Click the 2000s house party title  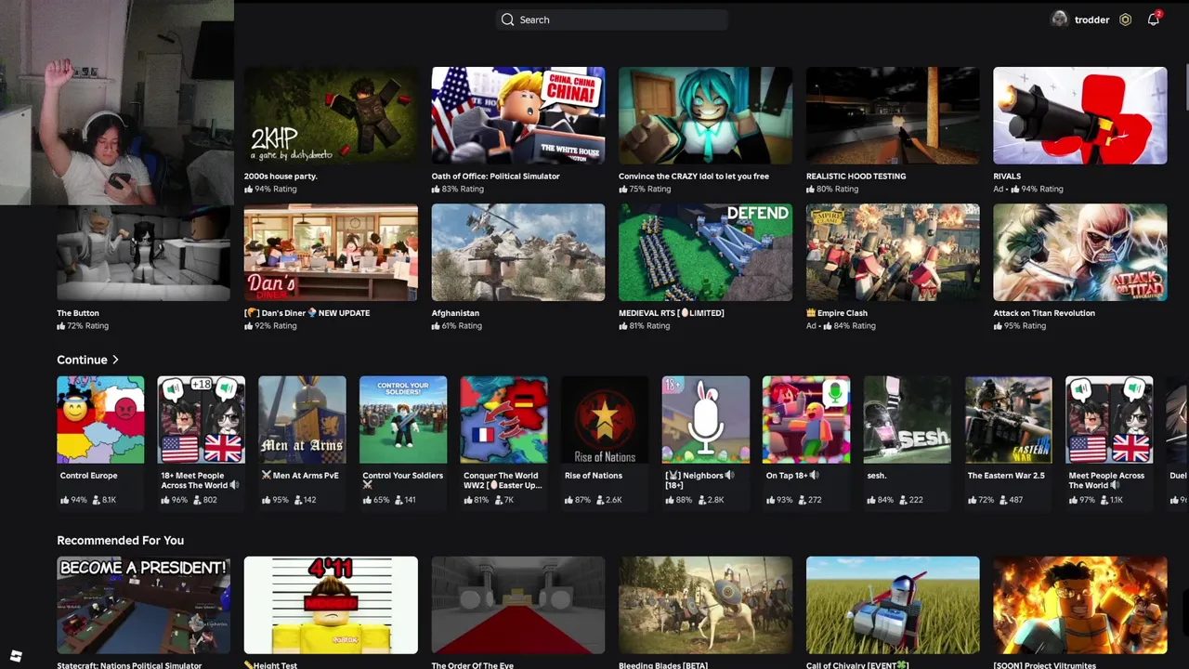281,176
